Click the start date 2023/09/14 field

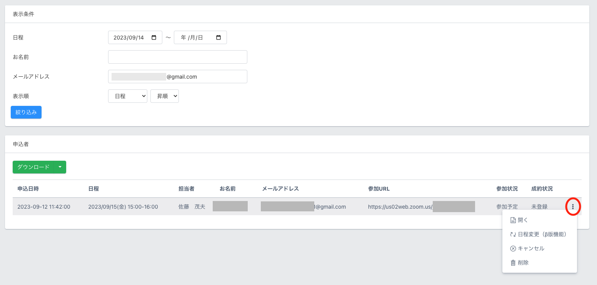[x=129, y=38]
